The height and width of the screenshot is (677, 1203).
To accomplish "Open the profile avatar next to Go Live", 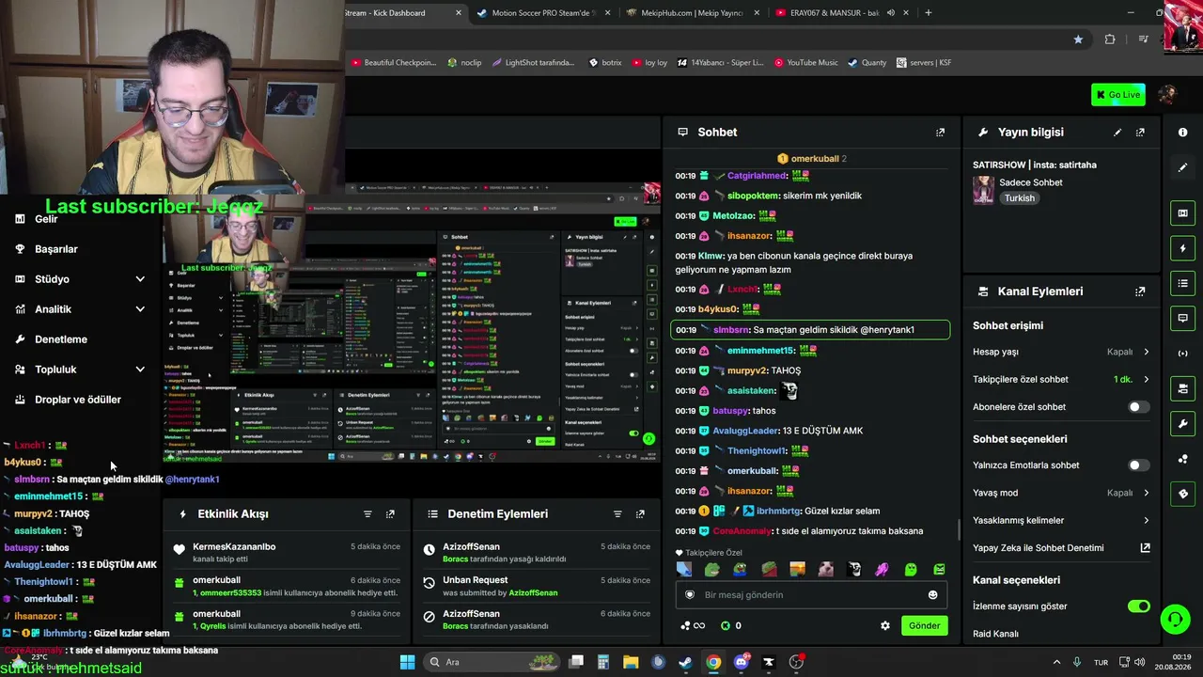I will coord(1167,95).
